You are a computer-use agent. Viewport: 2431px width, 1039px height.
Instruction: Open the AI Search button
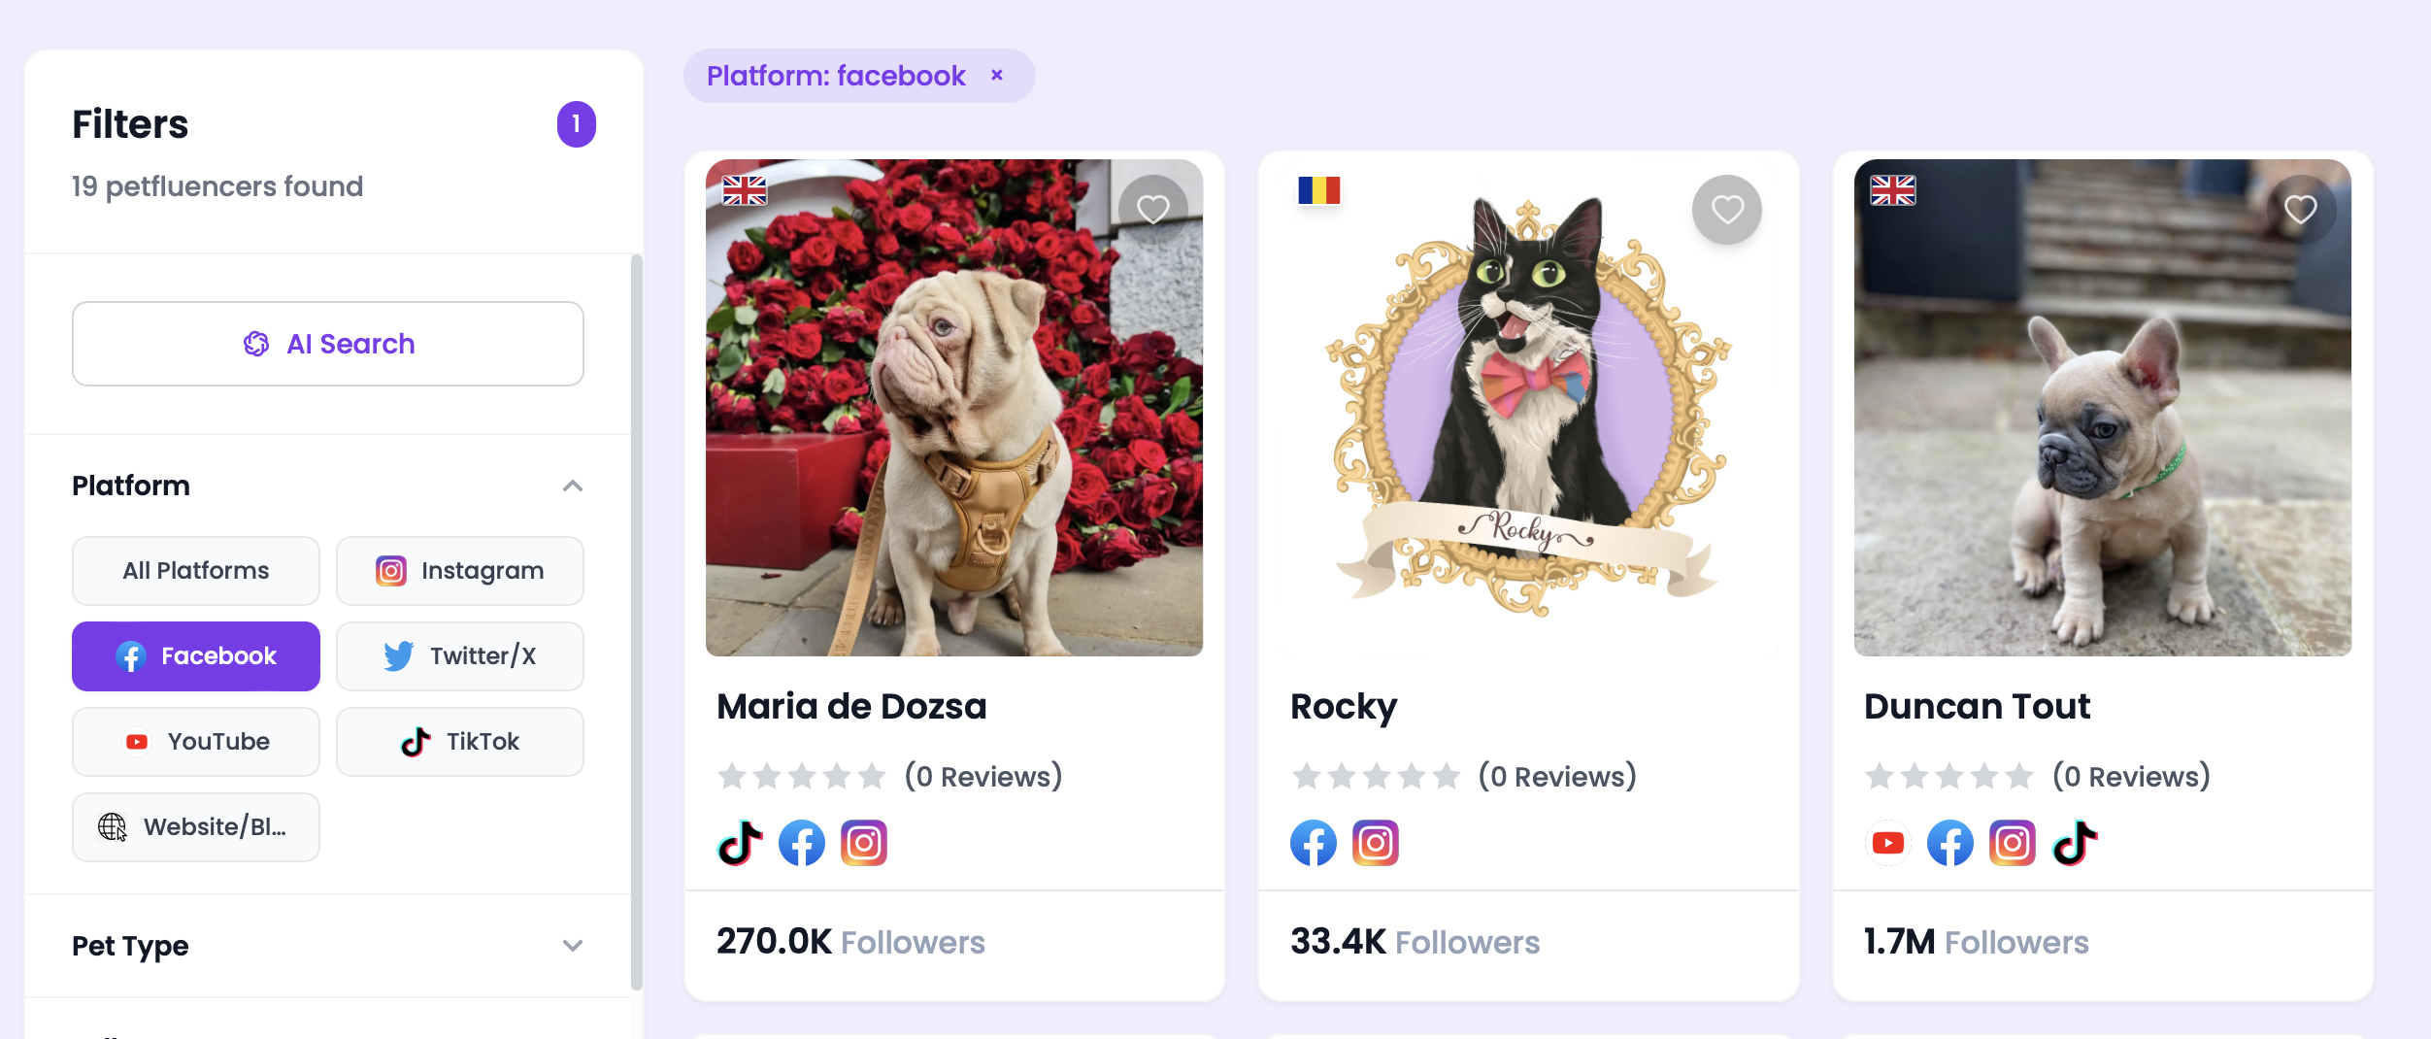point(328,344)
